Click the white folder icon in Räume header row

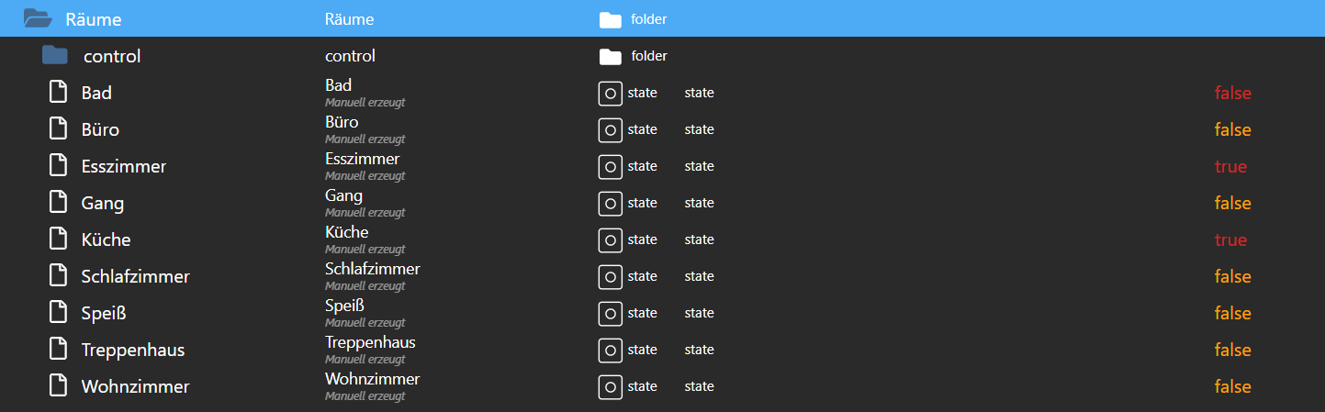[x=611, y=19]
